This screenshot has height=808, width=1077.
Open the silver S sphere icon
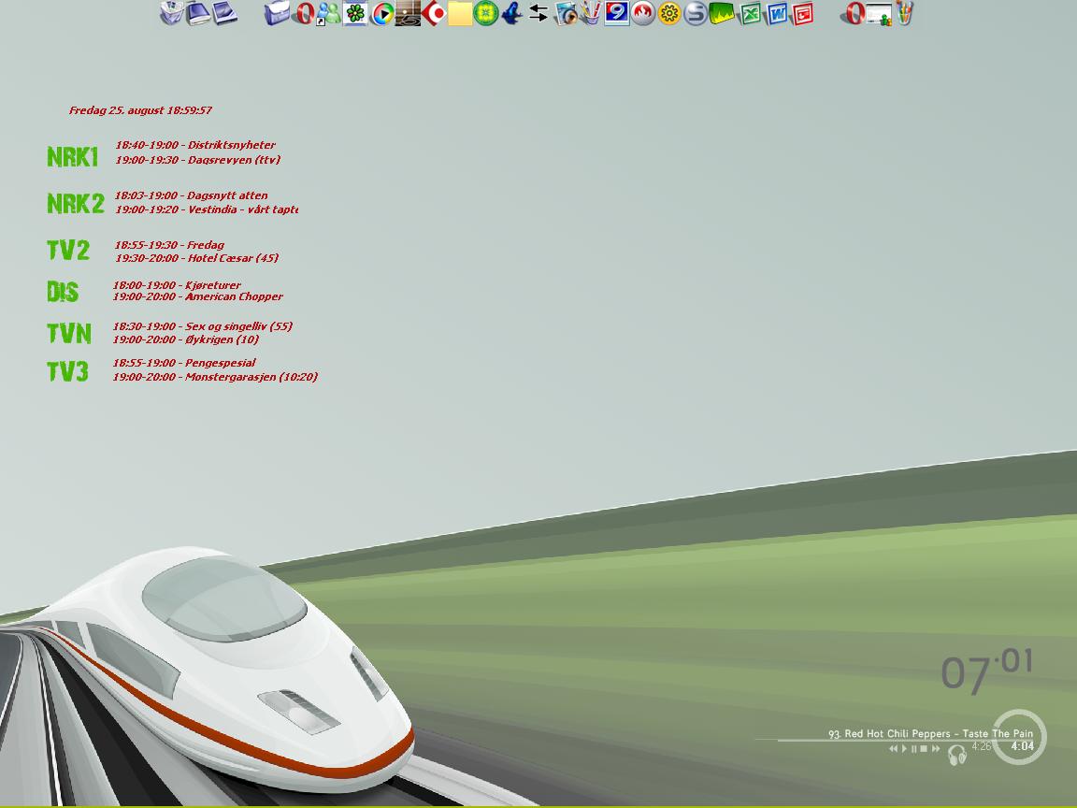[696, 14]
